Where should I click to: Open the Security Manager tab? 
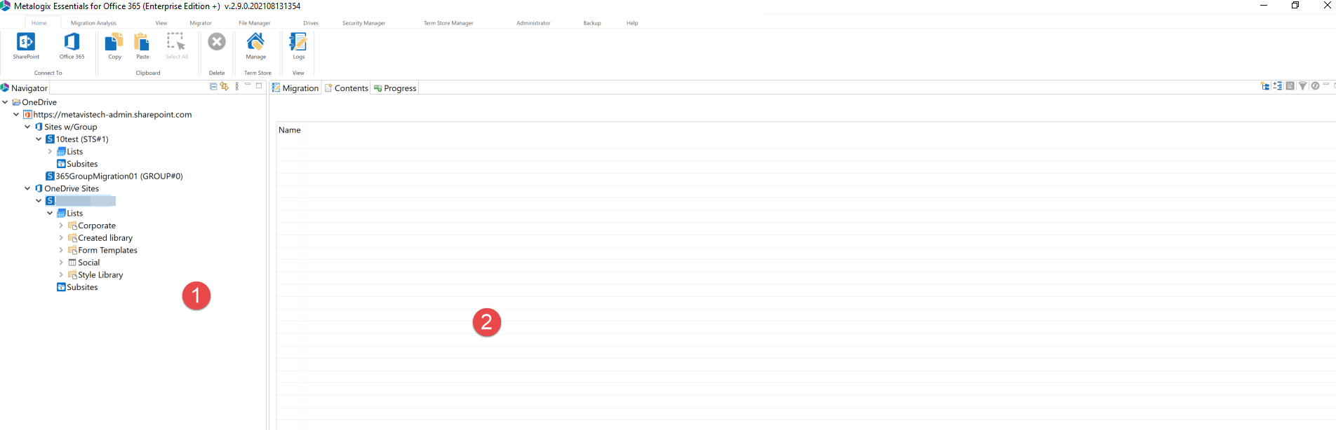(363, 23)
